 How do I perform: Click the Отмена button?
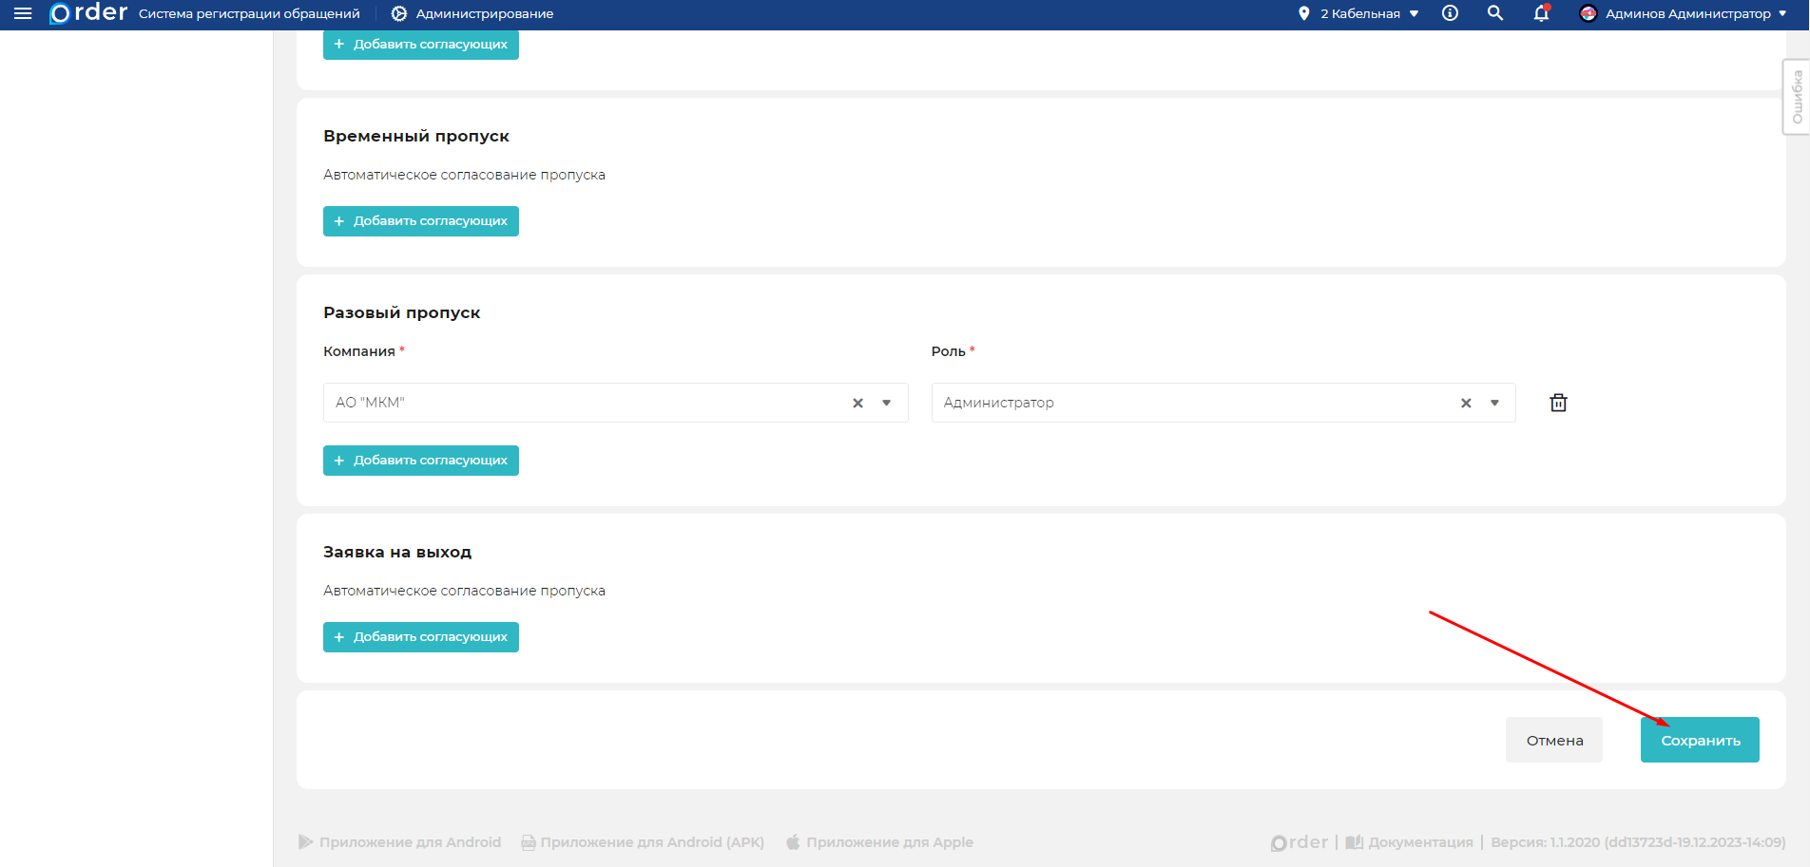1554,740
